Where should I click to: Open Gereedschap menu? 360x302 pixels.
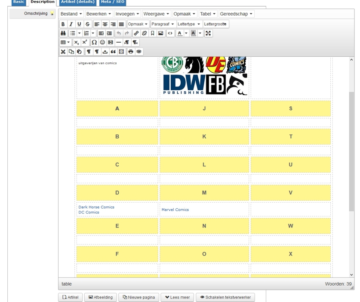point(236,14)
